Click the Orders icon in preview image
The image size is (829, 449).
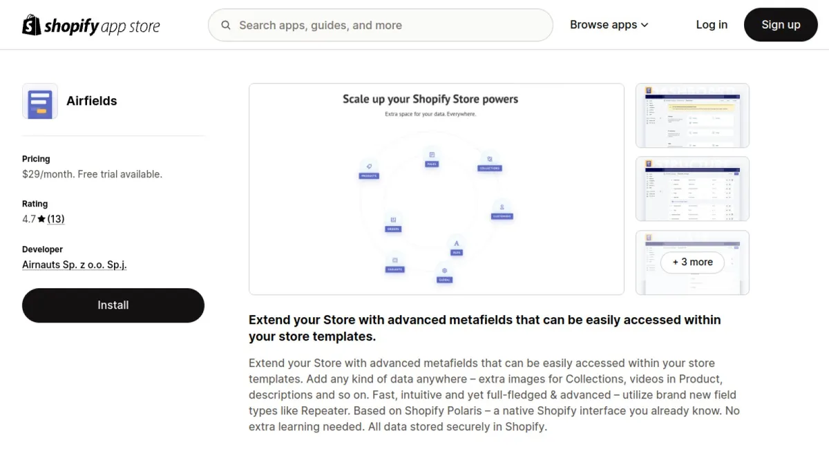(393, 220)
